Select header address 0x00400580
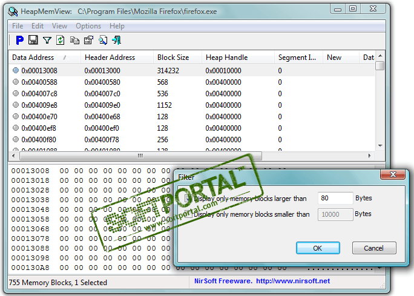 (x=102, y=82)
